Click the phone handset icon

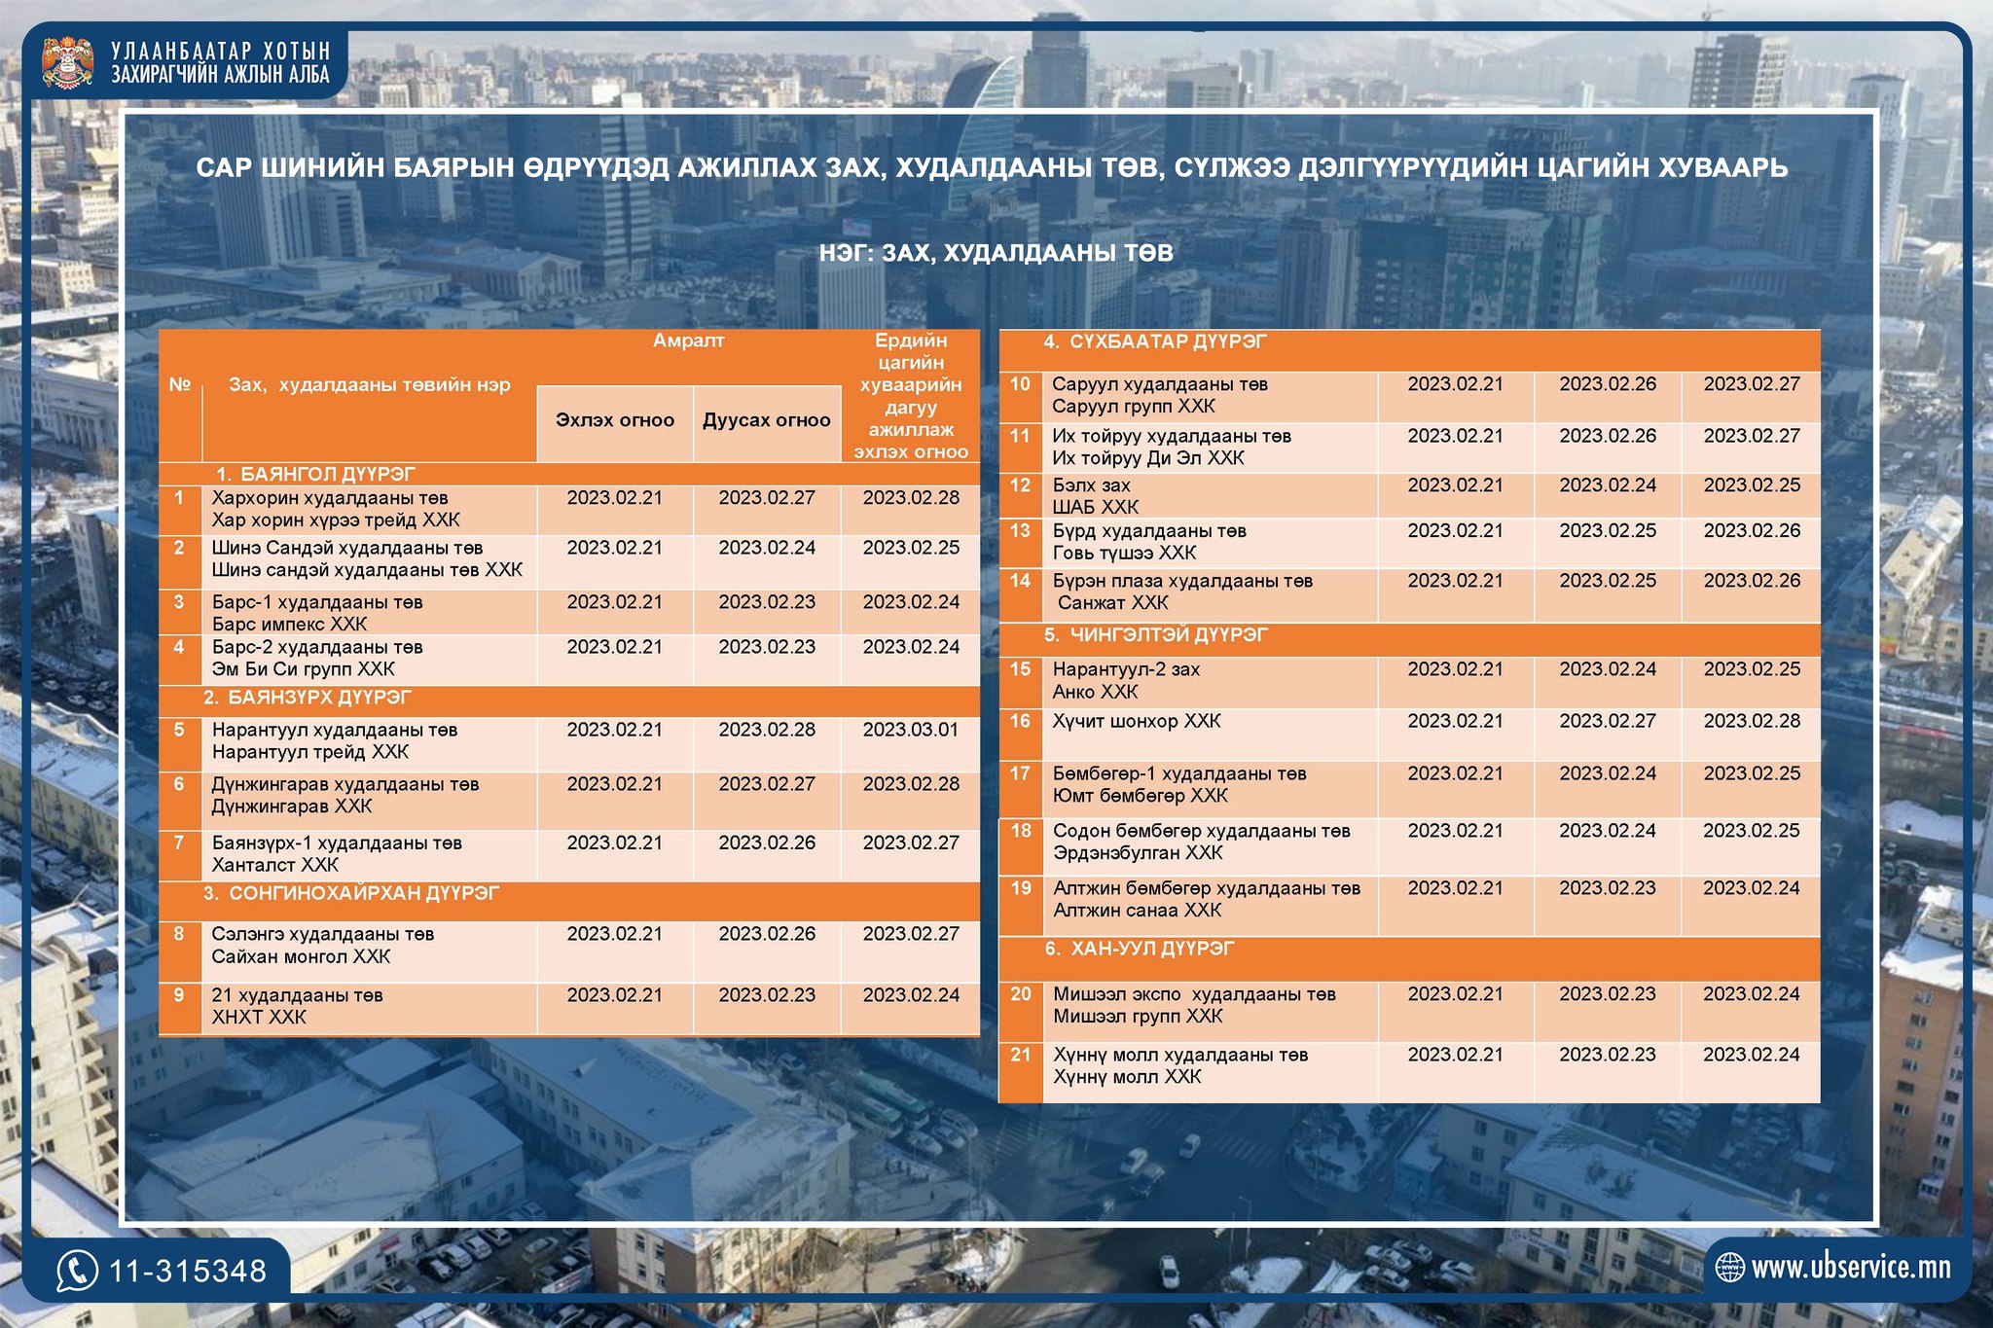77,1271
